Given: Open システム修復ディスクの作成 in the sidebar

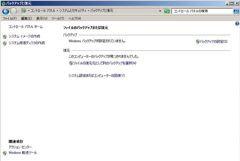Looking at the screenshot, I should (x=26, y=43).
